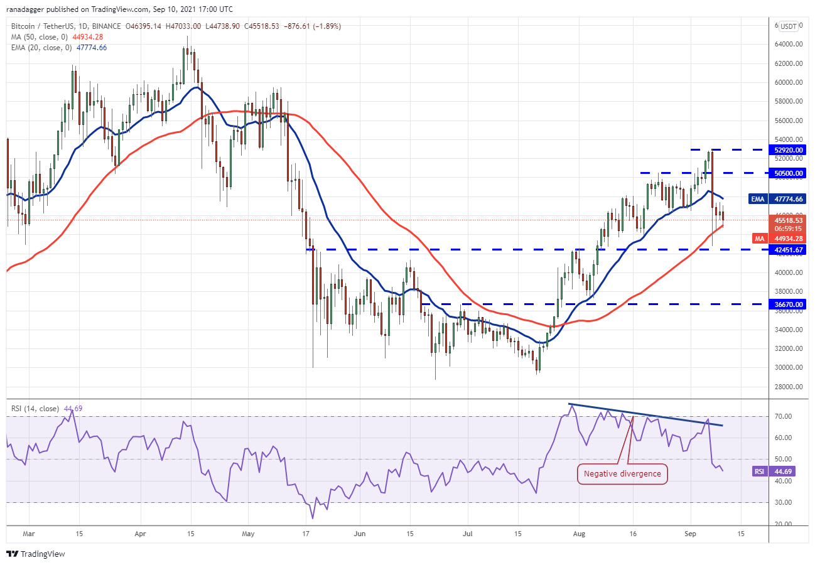
Task: Click the 50.00 RSI axis label
Action: pos(782,460)
